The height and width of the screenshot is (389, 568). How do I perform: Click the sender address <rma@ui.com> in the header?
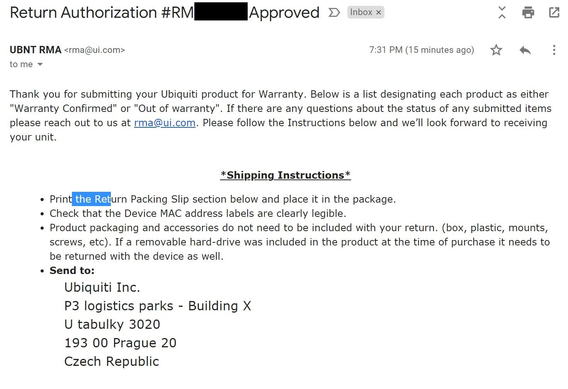[95, 50]
